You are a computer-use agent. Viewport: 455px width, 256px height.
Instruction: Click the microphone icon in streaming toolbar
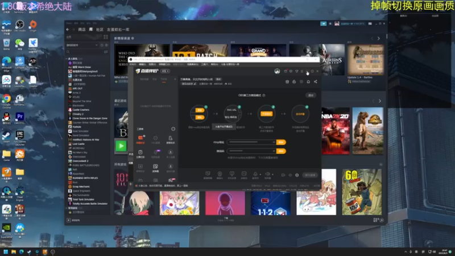pyautogui.click(x=255, y=174)
